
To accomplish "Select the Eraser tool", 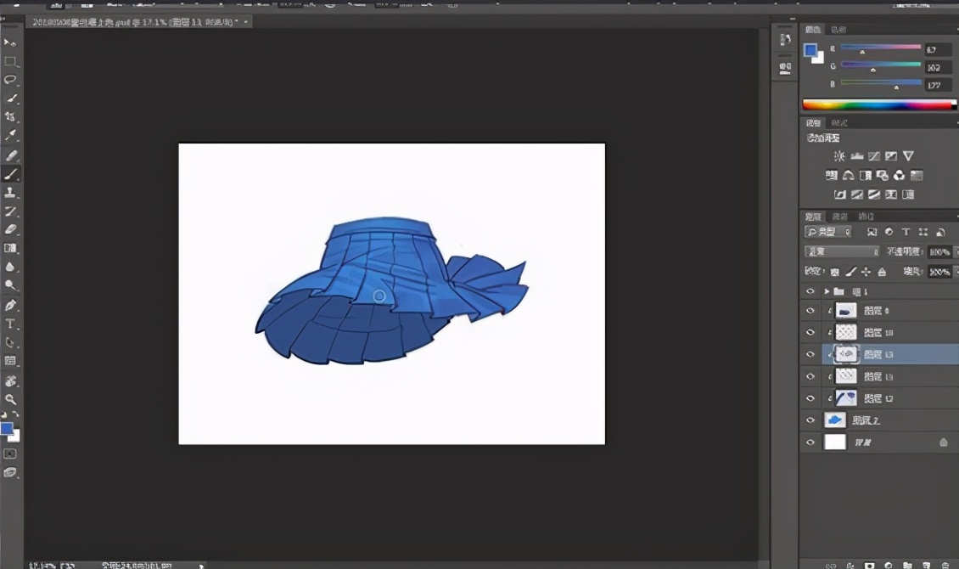I will (x=10, y=229).
